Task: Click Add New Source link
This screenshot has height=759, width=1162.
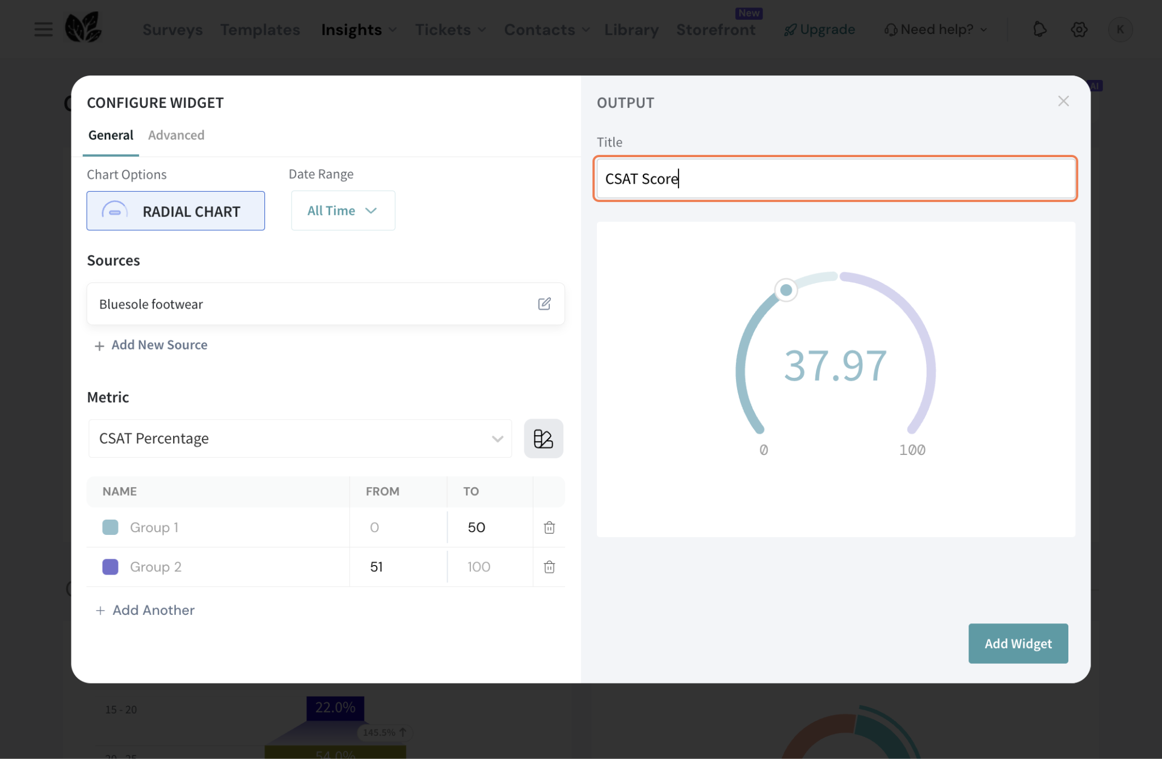Action: click(x=151, y=345)
